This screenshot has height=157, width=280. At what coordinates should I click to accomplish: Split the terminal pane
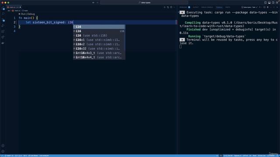[x=264, y=7]
